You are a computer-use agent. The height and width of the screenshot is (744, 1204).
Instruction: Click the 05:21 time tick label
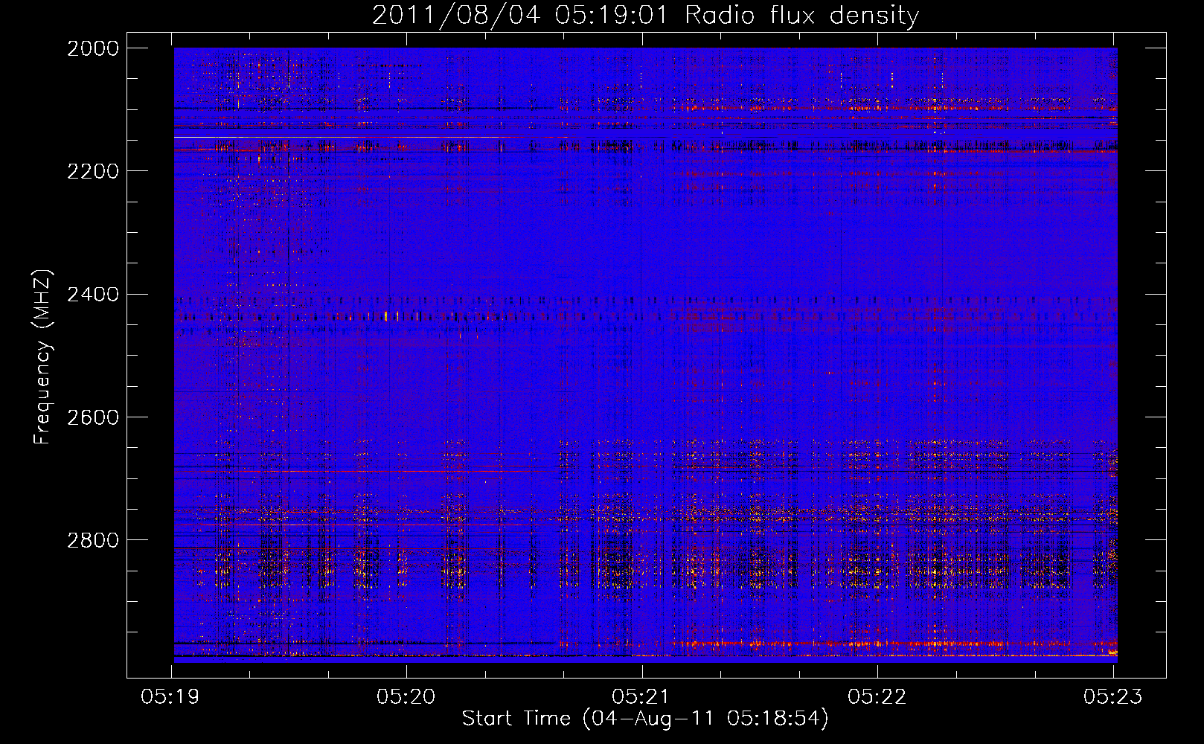(641, 697)
